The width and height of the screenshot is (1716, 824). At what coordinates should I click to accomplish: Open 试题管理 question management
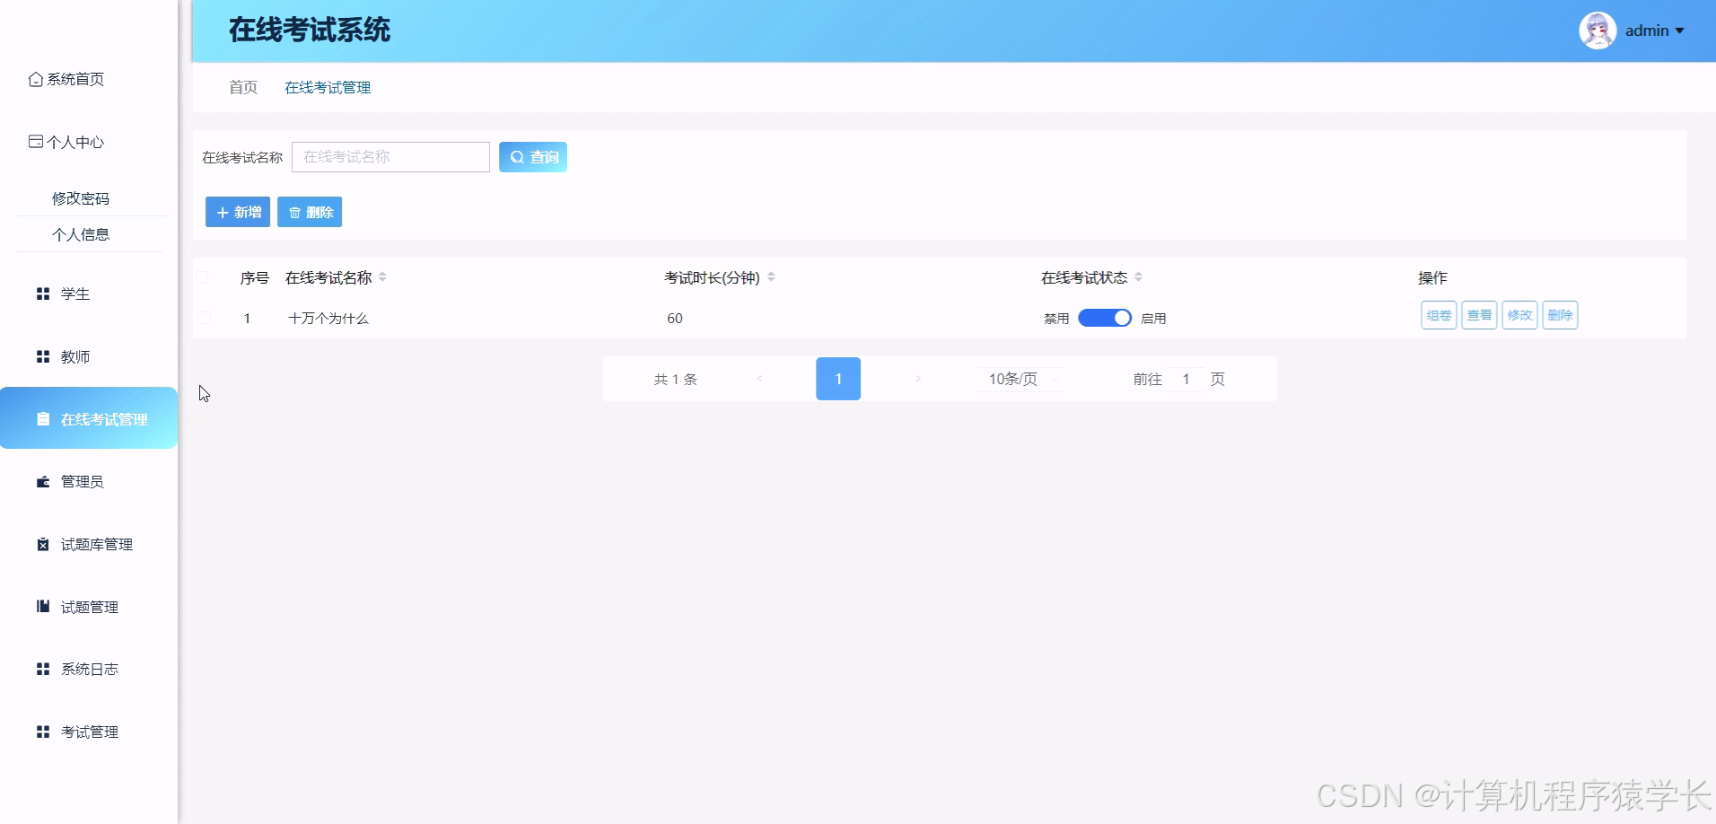89,607
